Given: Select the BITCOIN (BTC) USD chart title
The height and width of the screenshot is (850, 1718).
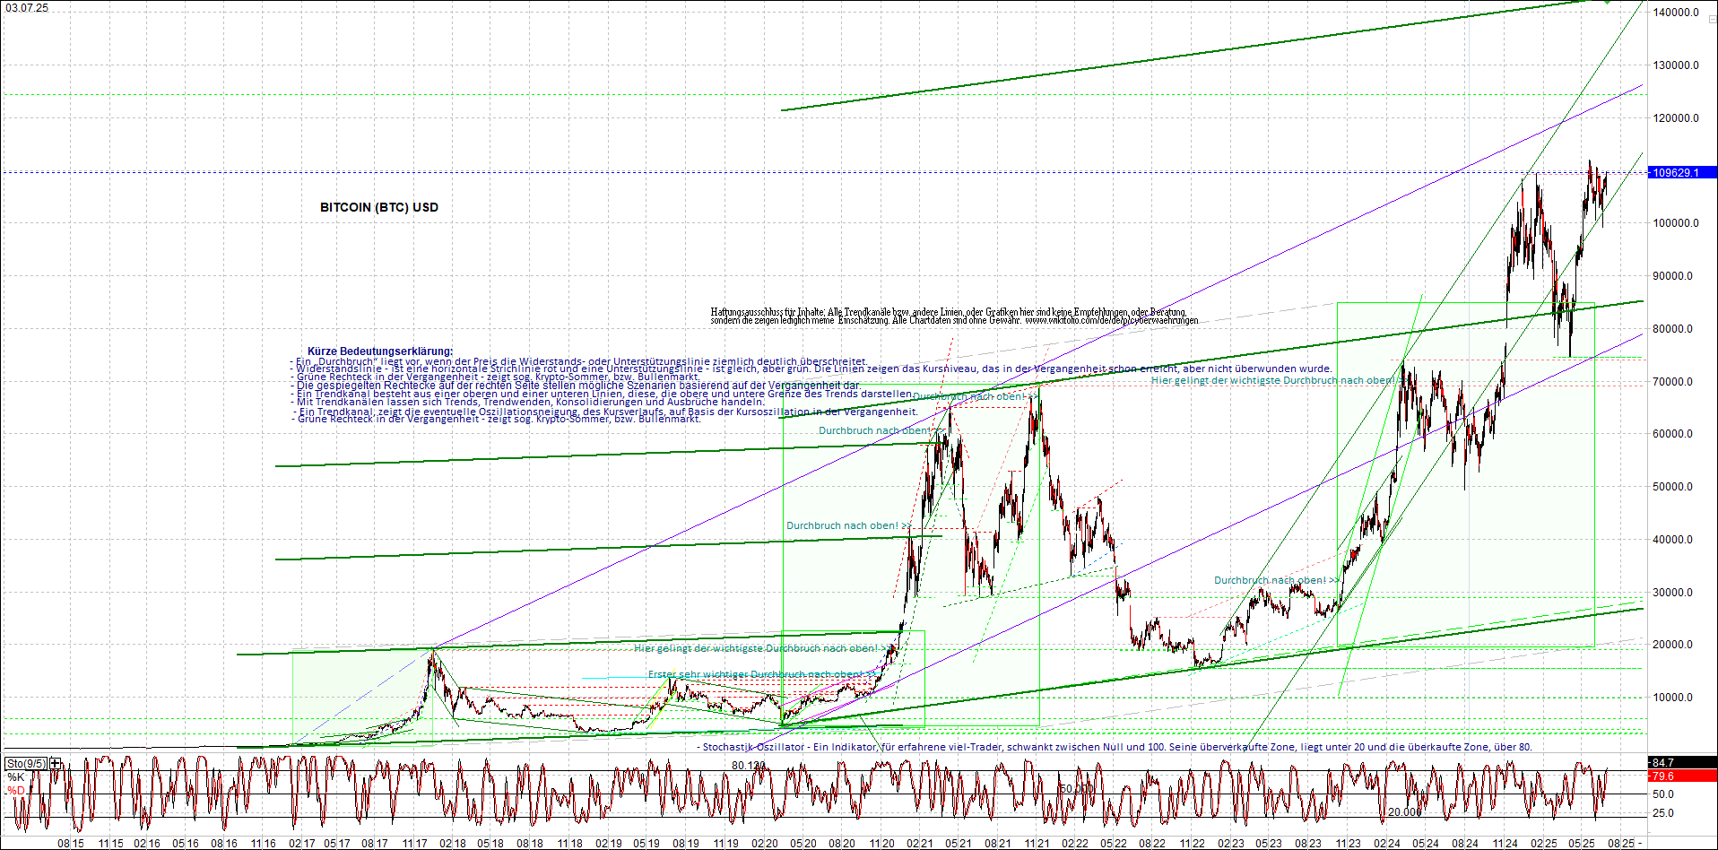Looking at the screenshot, I should click(x=379, y=207).
